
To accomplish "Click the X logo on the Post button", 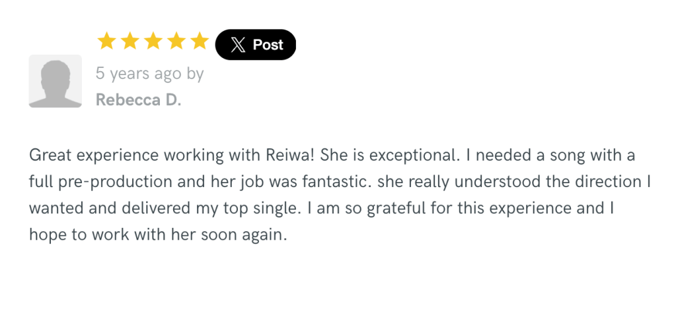I will pyautogui.click(x=238, y=45).
